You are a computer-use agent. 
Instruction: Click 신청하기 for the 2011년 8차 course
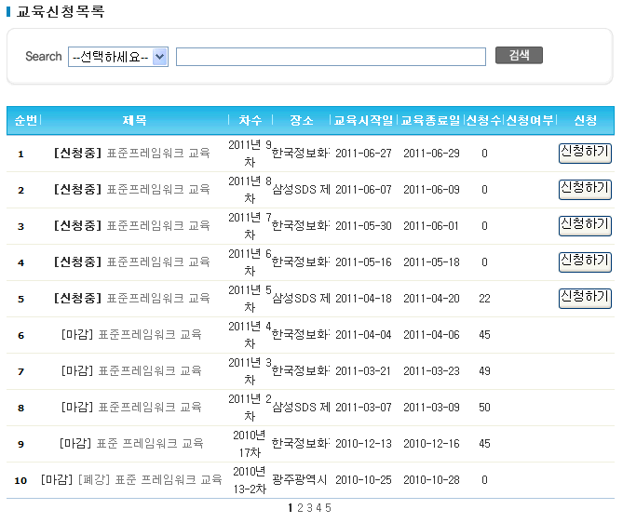point(585,189)
